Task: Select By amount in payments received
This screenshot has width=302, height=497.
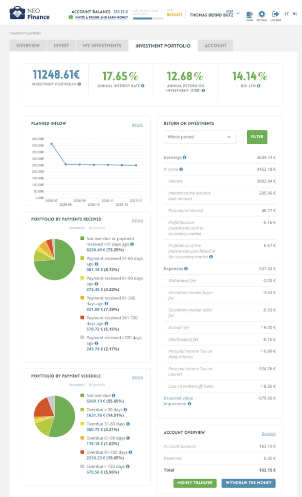Action: coord(77,228)
